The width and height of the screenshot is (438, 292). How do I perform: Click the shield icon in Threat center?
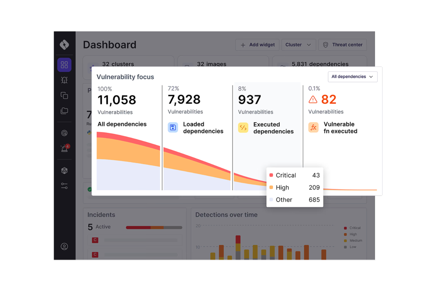[x=326, y=45]
